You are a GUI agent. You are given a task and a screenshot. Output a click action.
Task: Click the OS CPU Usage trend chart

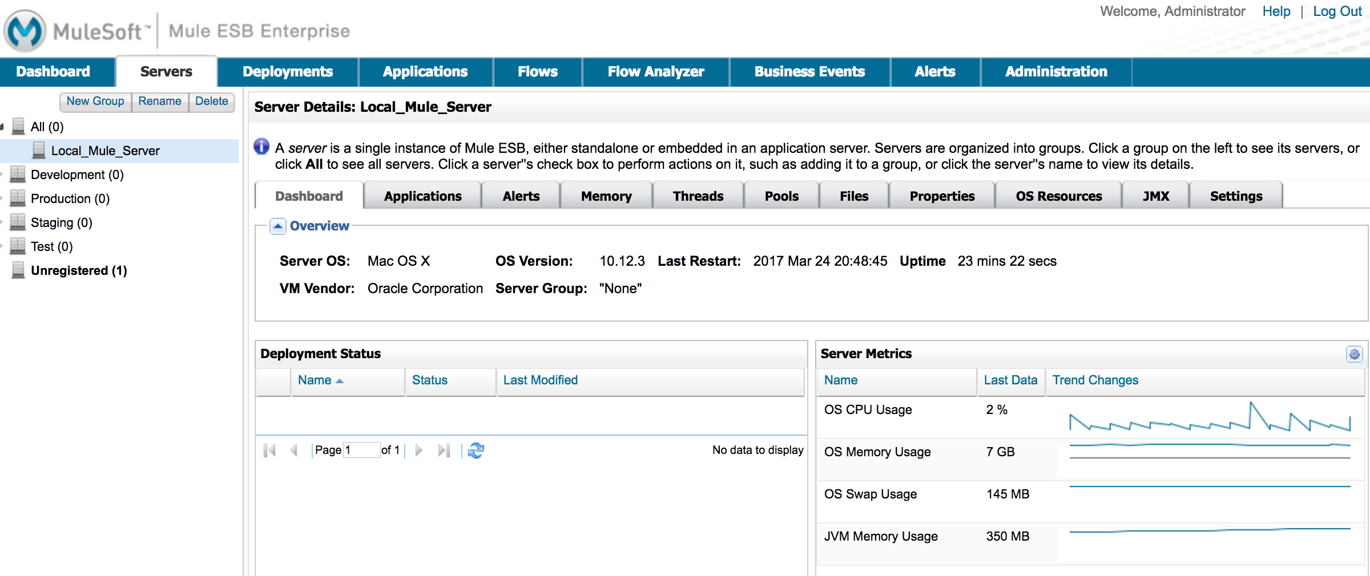coord(1209,417)
